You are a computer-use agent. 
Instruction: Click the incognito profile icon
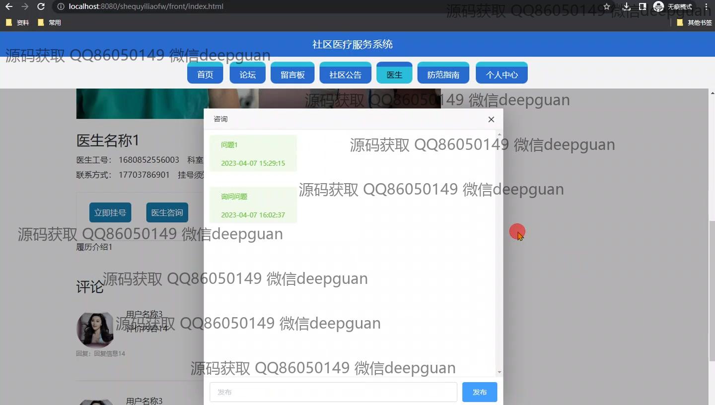(x=658, y=7)
